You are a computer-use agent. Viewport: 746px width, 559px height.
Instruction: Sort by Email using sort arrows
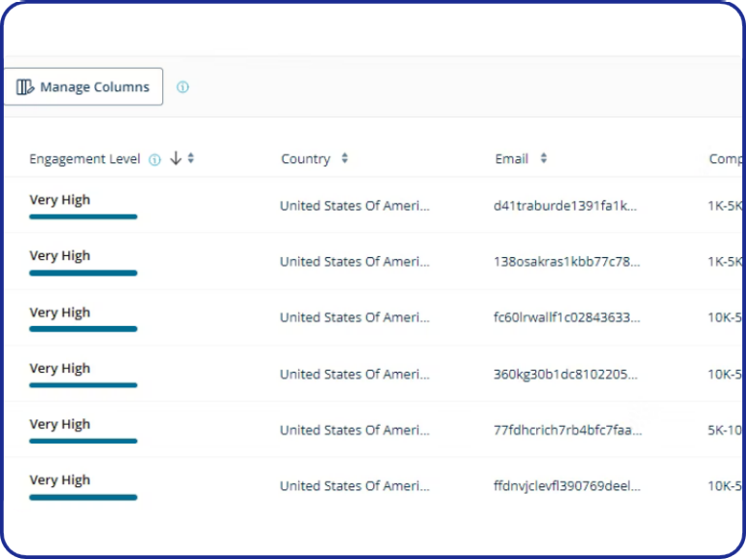click(x=544, y=158)
